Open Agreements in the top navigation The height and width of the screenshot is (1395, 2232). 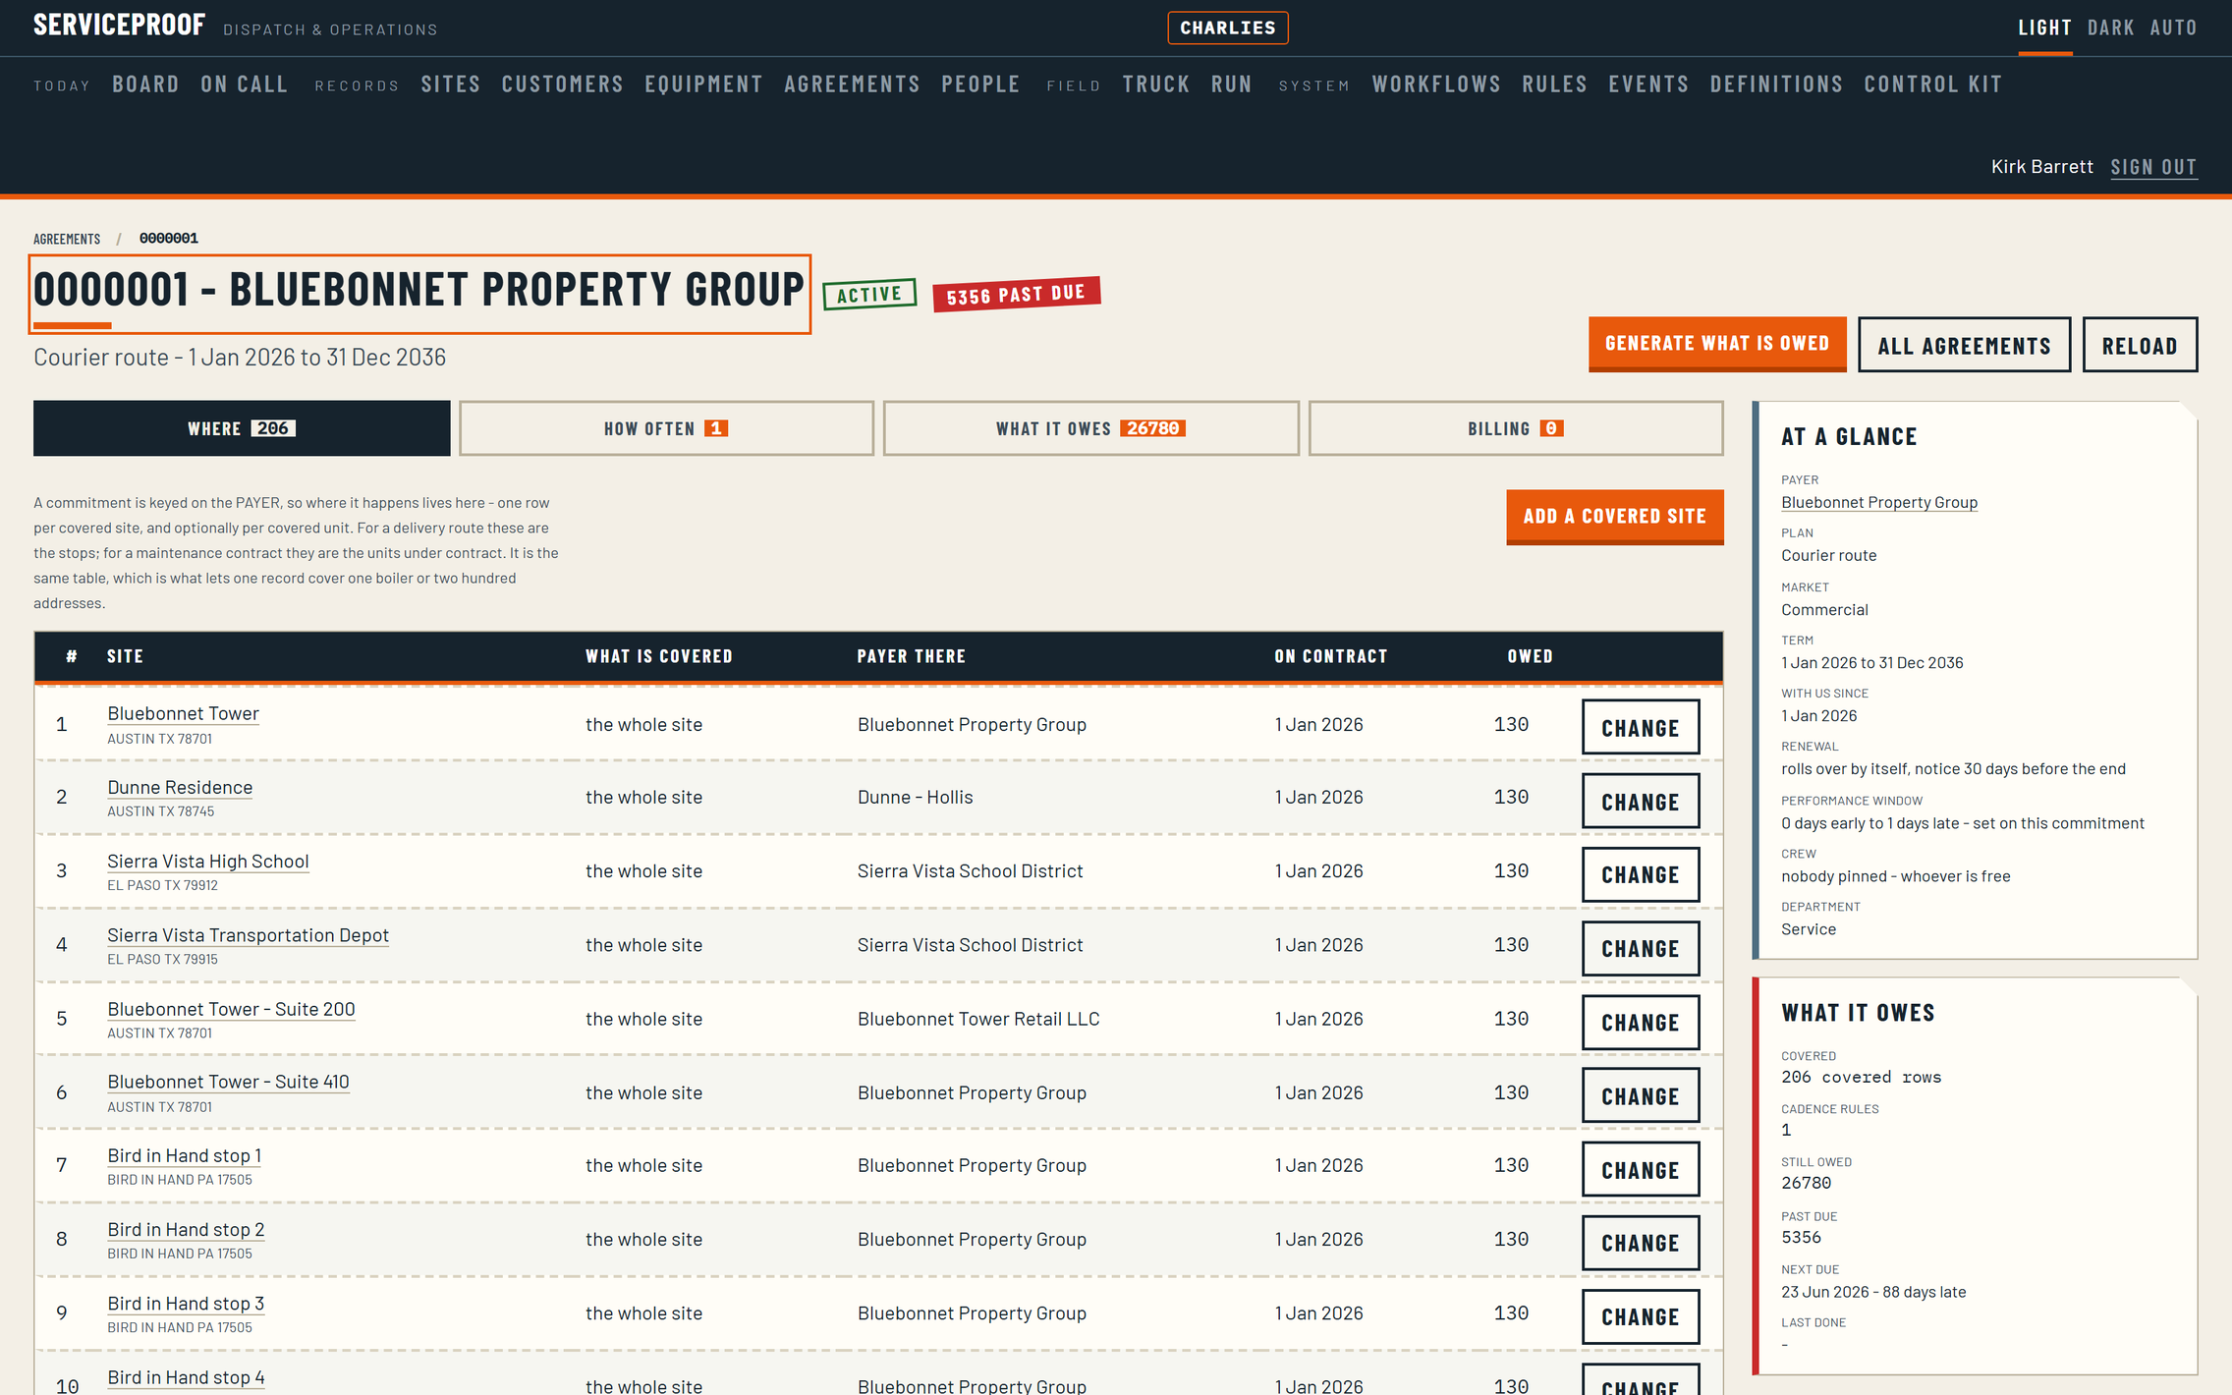tap(853, 84)
